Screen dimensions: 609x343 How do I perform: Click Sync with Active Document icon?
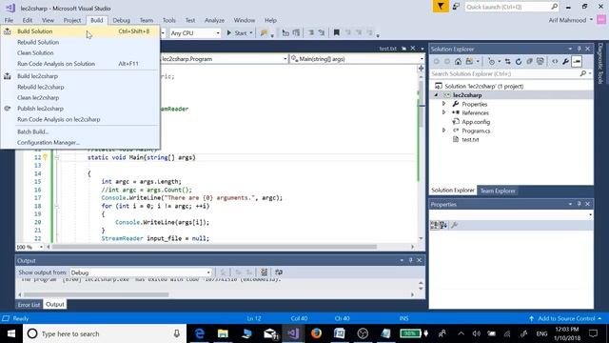coord(507,61)
